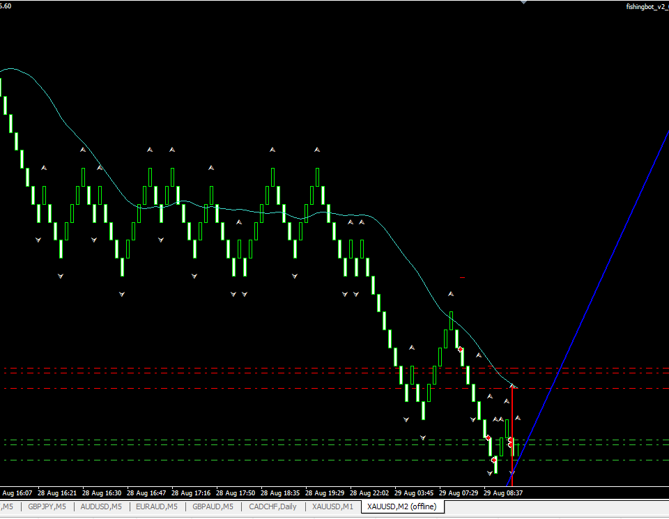Click the 28 Aug 22:02 time label
The image size is (669, 519).
(x=369, y=493)
